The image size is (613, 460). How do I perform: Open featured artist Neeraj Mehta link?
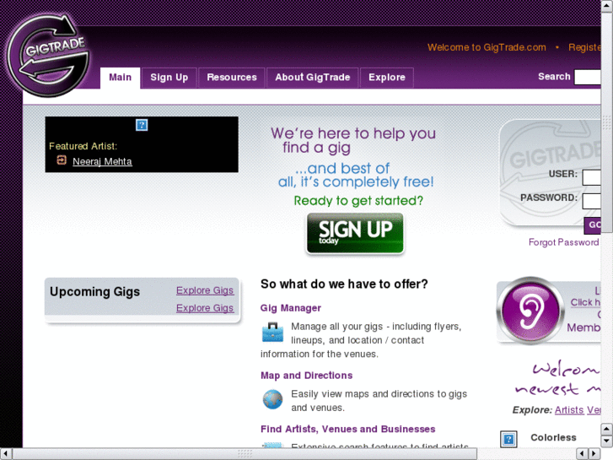coord(102,161)
